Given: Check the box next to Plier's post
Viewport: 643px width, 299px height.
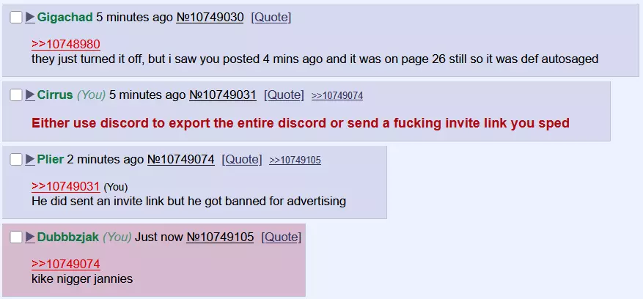Looking at the screenshot, I should tap(16, 159).
